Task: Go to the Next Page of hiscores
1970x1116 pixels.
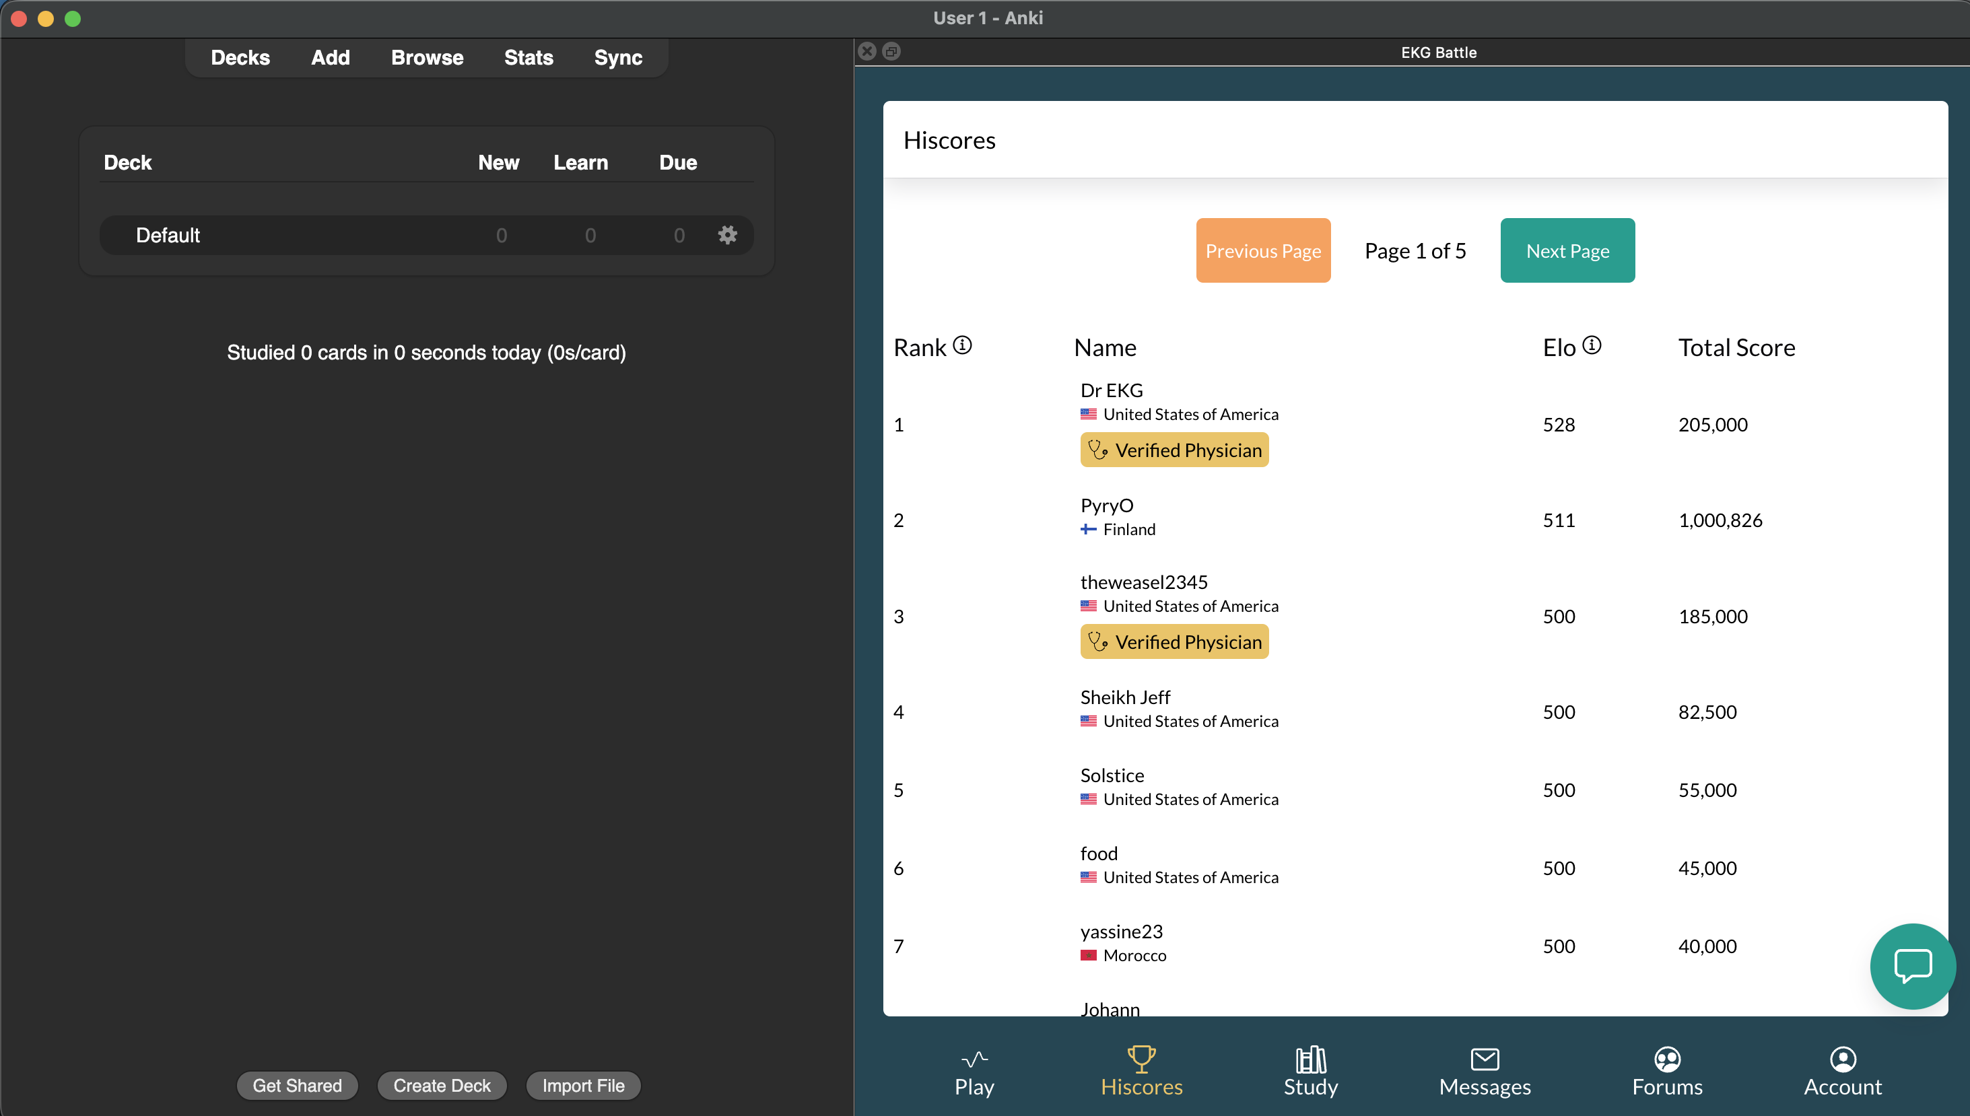Action: tap(1567, 250)
